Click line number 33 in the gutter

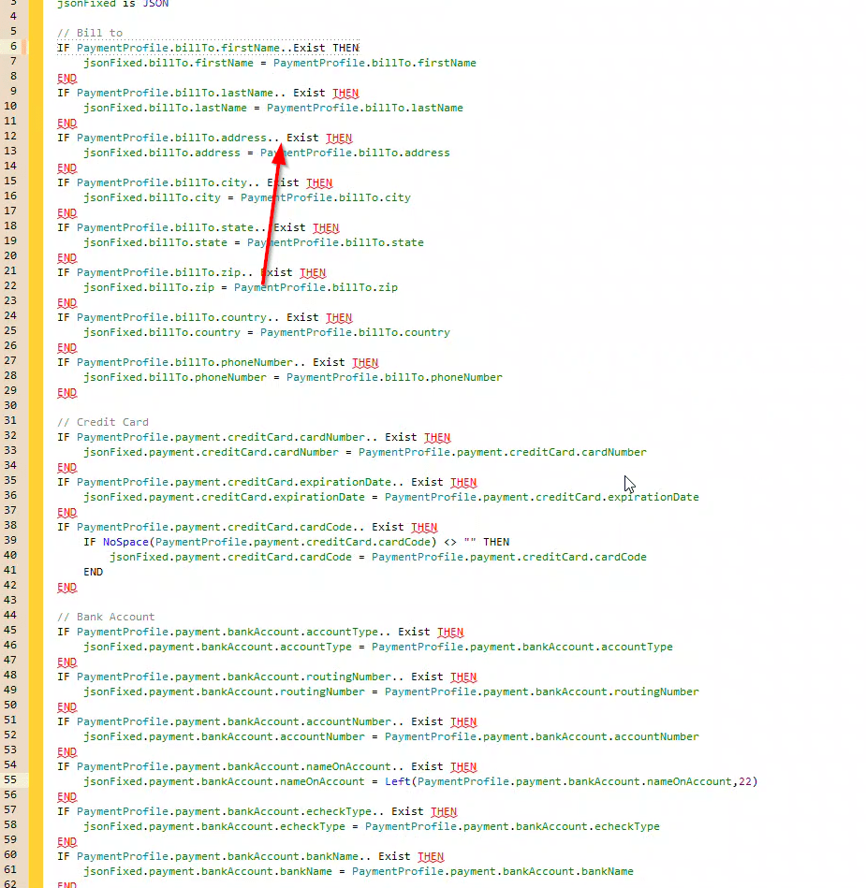coord(11,452)
